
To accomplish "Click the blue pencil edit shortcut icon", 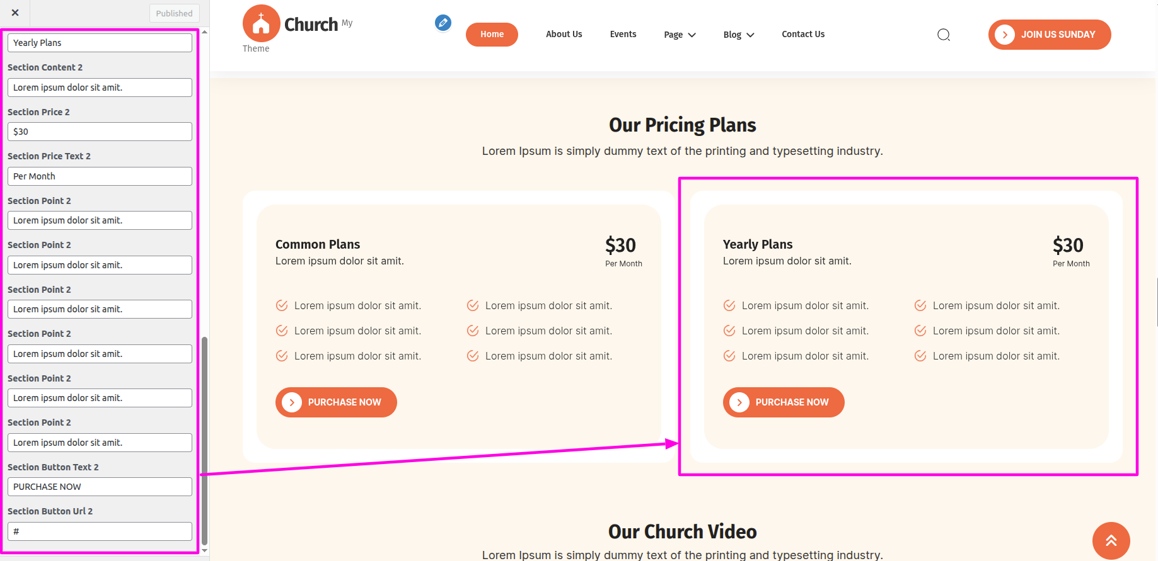I will 443,23.
